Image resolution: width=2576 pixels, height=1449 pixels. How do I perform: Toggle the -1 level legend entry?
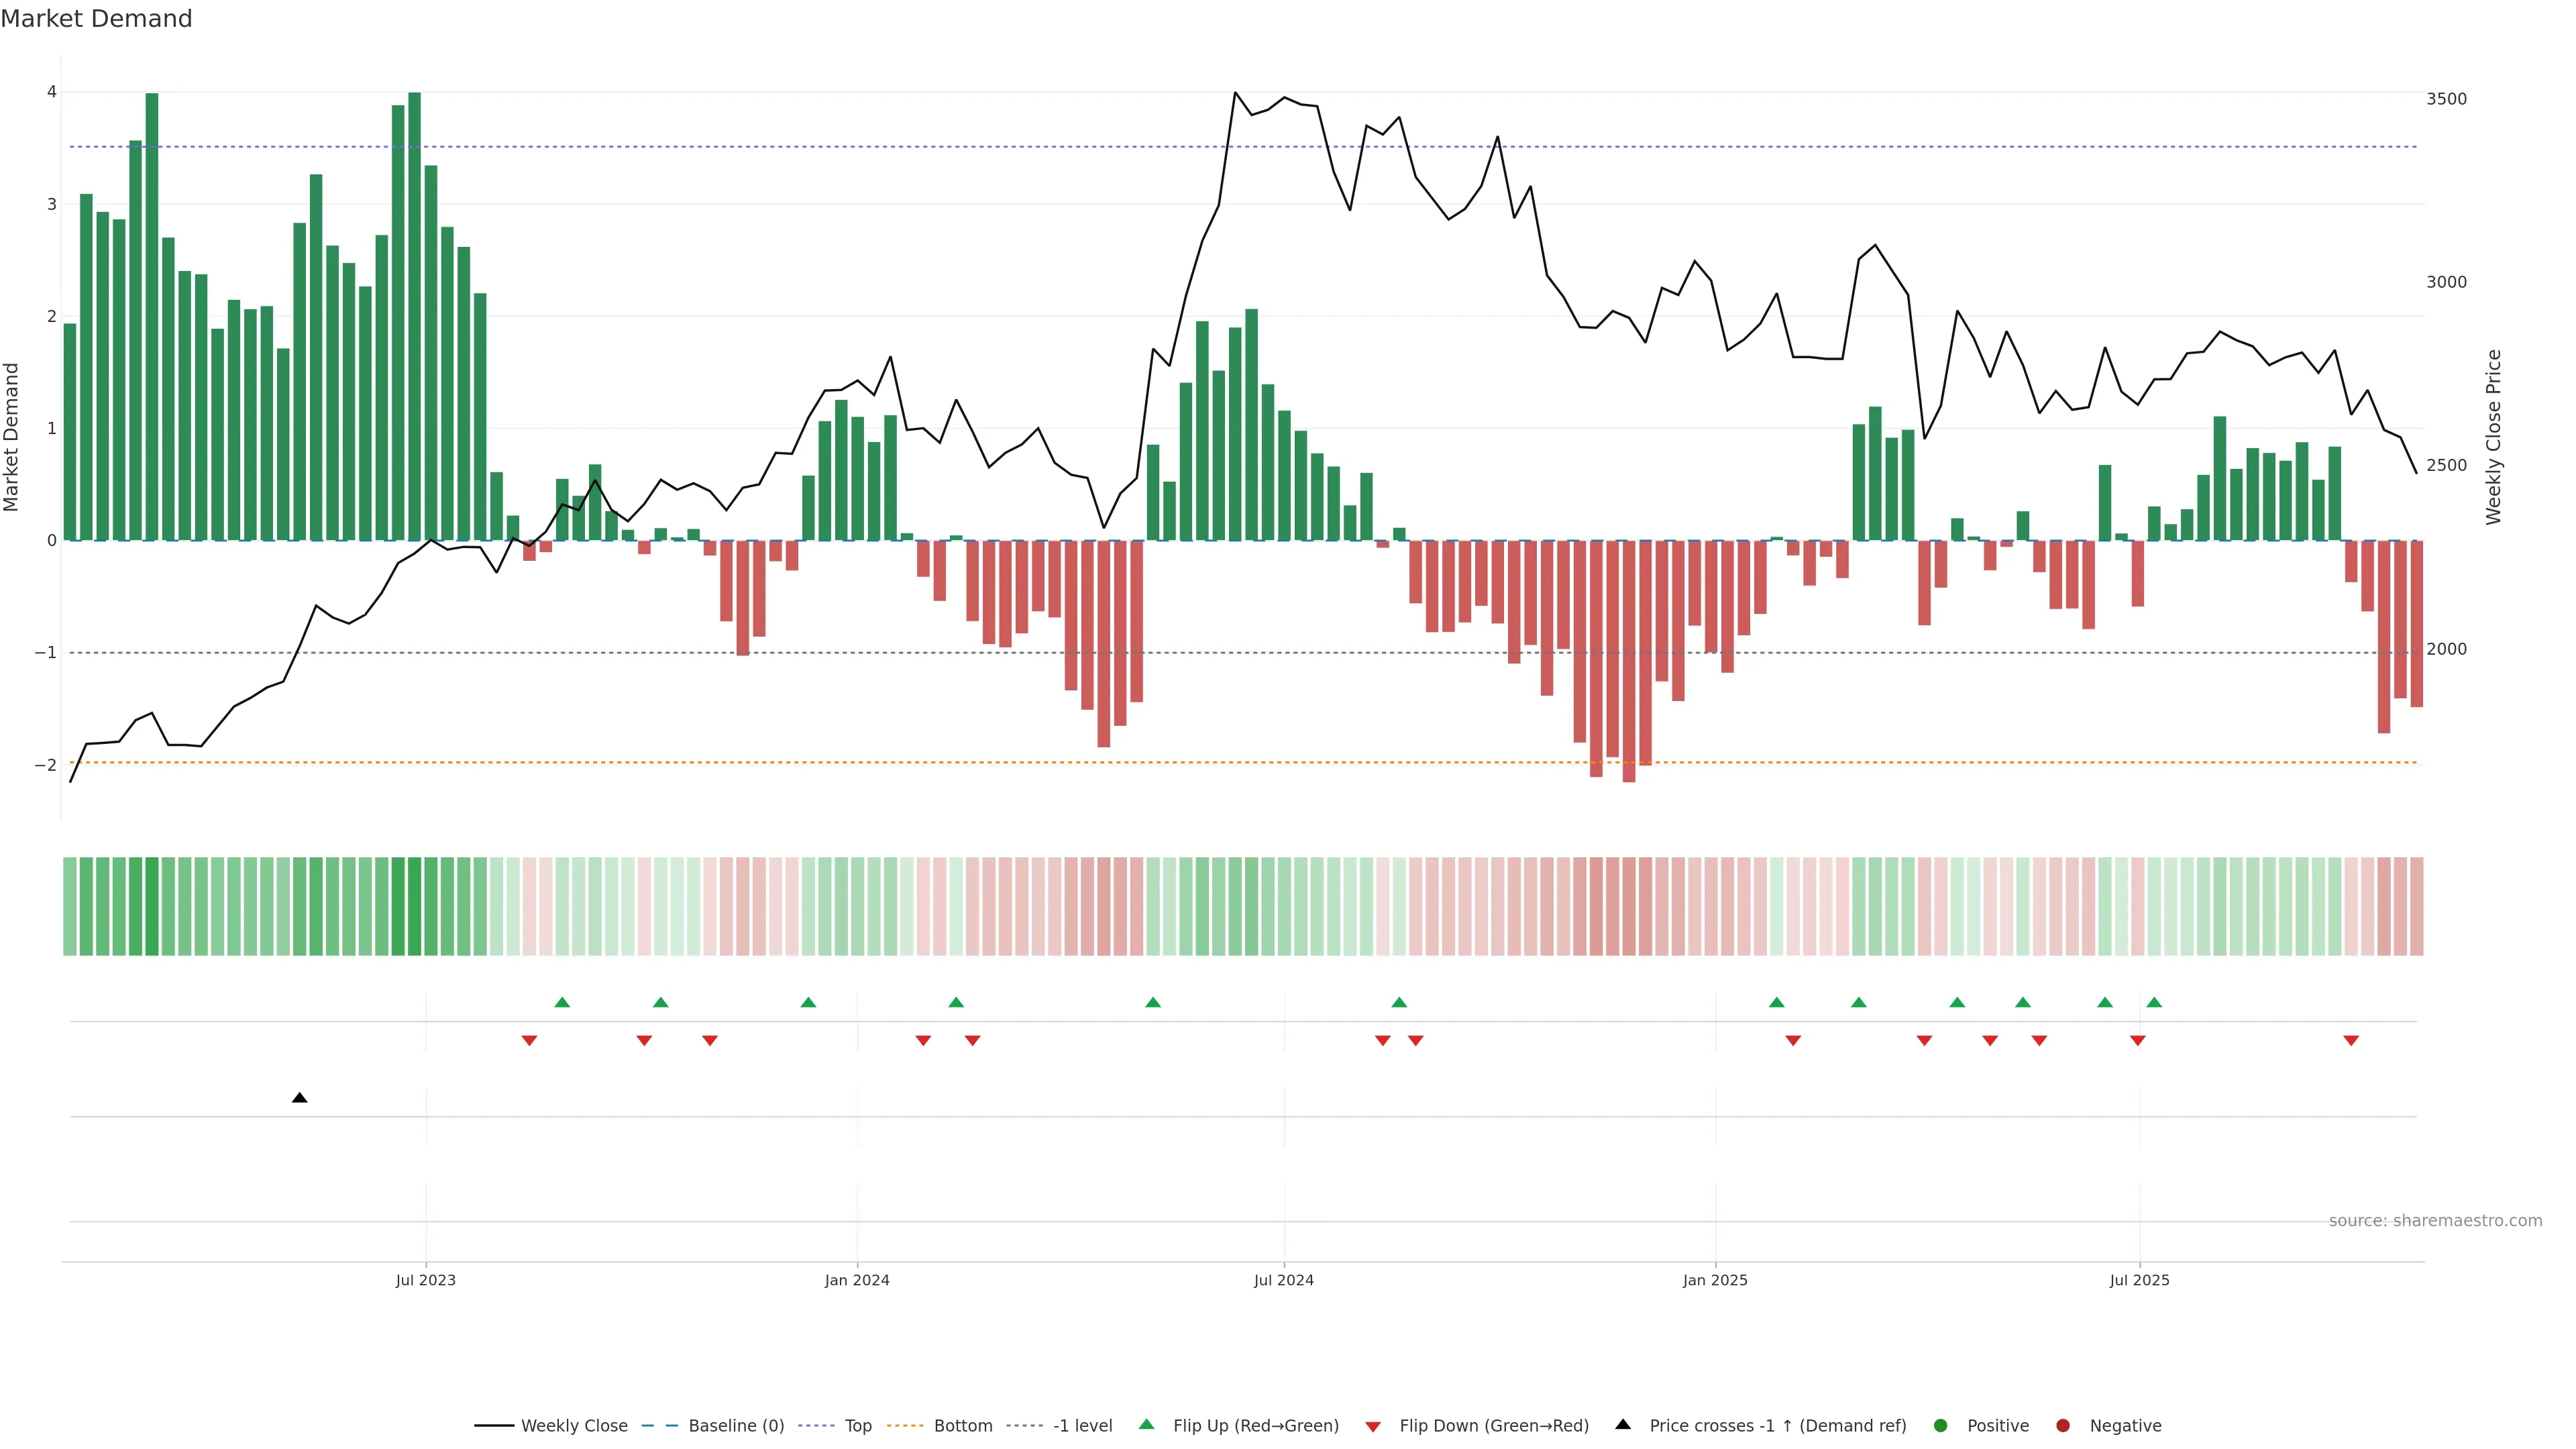point(1082,1425)
